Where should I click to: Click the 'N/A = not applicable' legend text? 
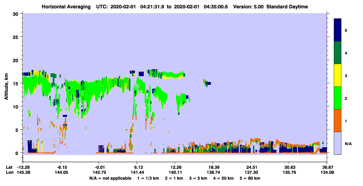(110, 178)
